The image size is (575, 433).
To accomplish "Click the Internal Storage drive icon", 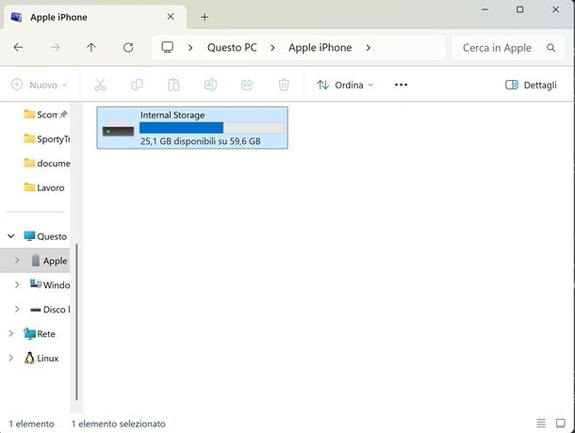I will pos(118,128).
